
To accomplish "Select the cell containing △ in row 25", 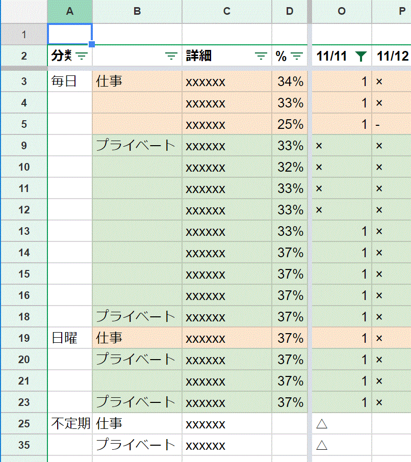I will click(342, 423).
